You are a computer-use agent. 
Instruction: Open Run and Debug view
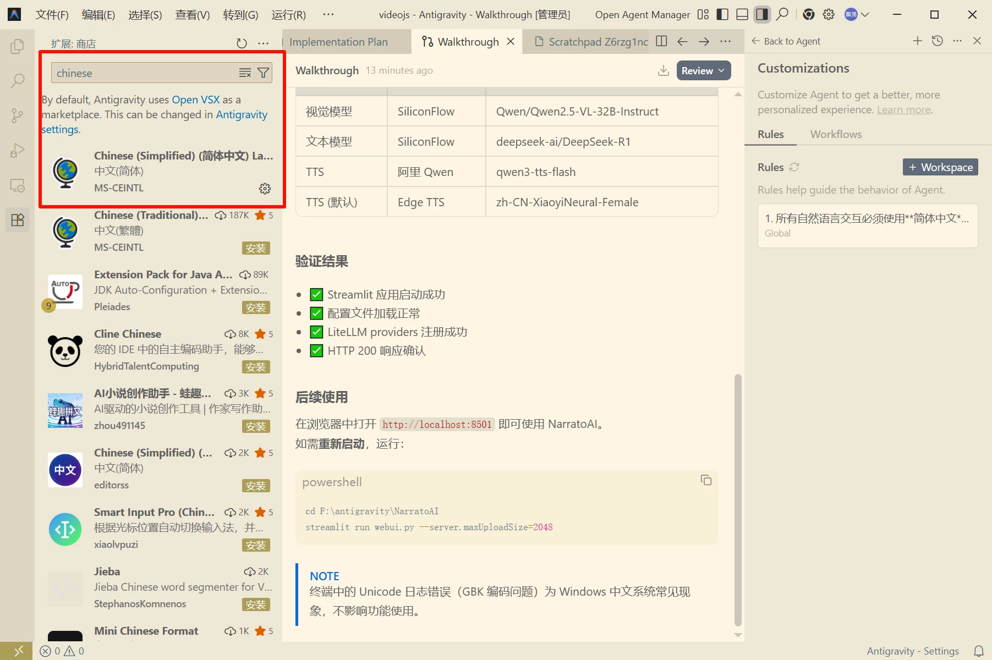17,150
